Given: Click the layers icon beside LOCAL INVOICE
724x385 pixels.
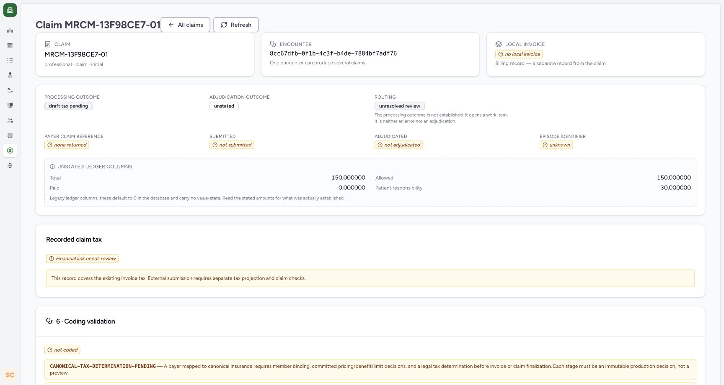Looking at the screenshot, I should tap(499, 44).
